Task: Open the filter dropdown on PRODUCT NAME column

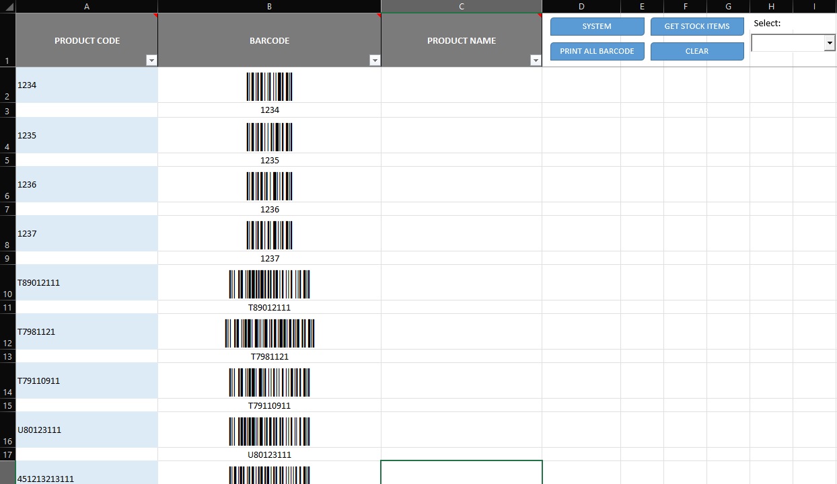Action: click(536, 60)
